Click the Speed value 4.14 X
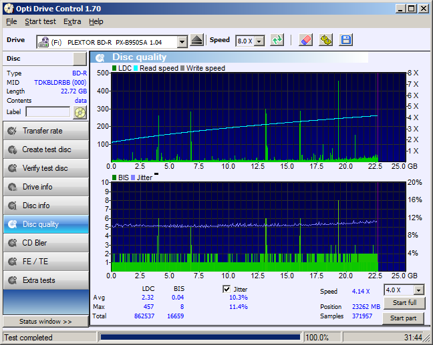The height and width of the screenshot is (345, 433). [x=361, y=291]
